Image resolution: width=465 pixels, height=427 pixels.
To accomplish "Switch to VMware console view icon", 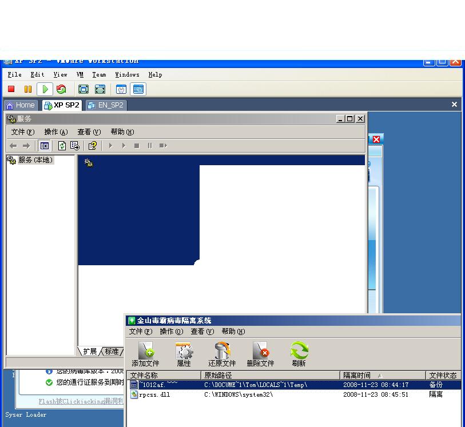I will tap(138, 89).
